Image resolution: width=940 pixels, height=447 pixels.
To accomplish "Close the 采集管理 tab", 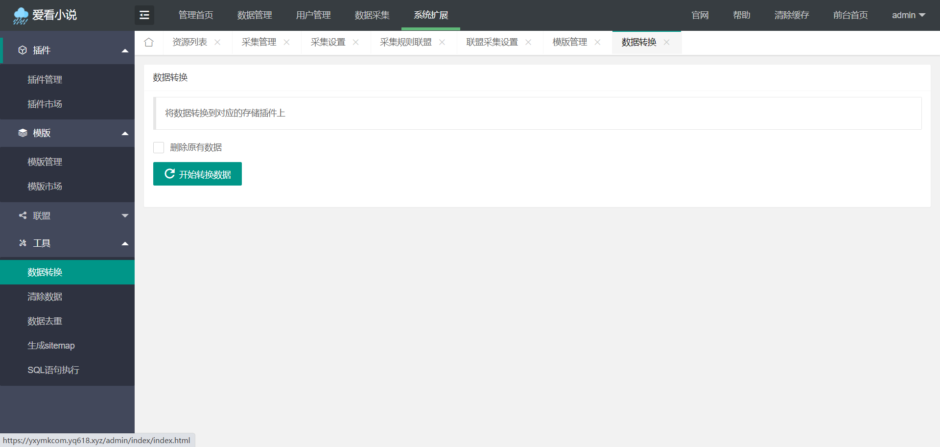I will 286,43.
